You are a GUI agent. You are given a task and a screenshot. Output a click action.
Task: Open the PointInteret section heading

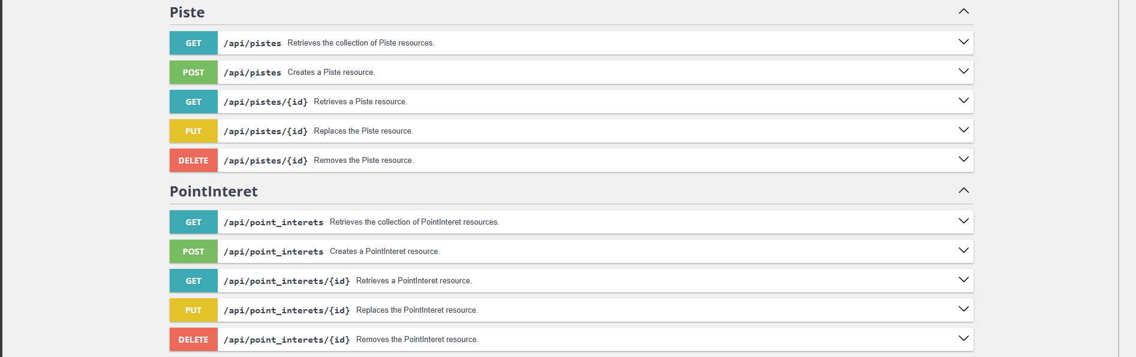(214, 192)
